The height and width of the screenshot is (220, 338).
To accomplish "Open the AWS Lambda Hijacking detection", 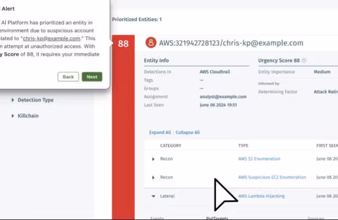I will click(261, 196).
